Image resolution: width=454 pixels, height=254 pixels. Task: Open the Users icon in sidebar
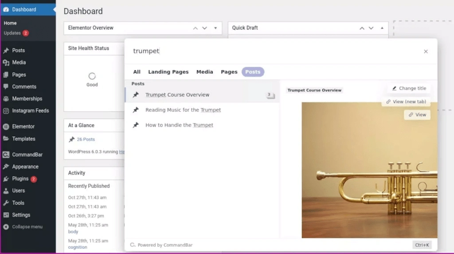tap(6, 191)
